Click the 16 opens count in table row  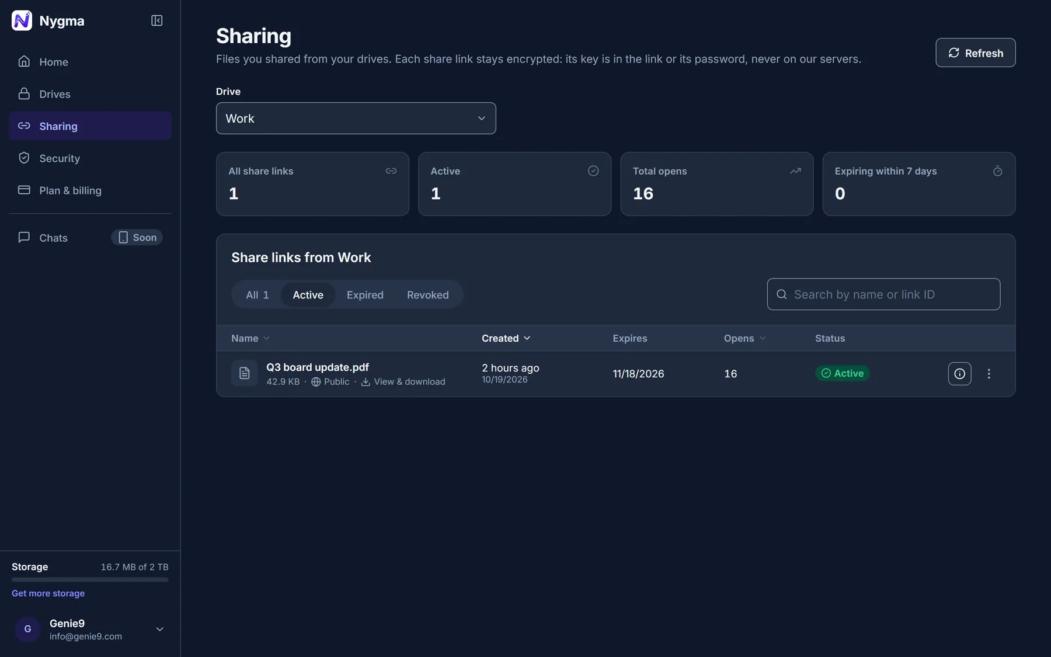click(x=730, y=374)
